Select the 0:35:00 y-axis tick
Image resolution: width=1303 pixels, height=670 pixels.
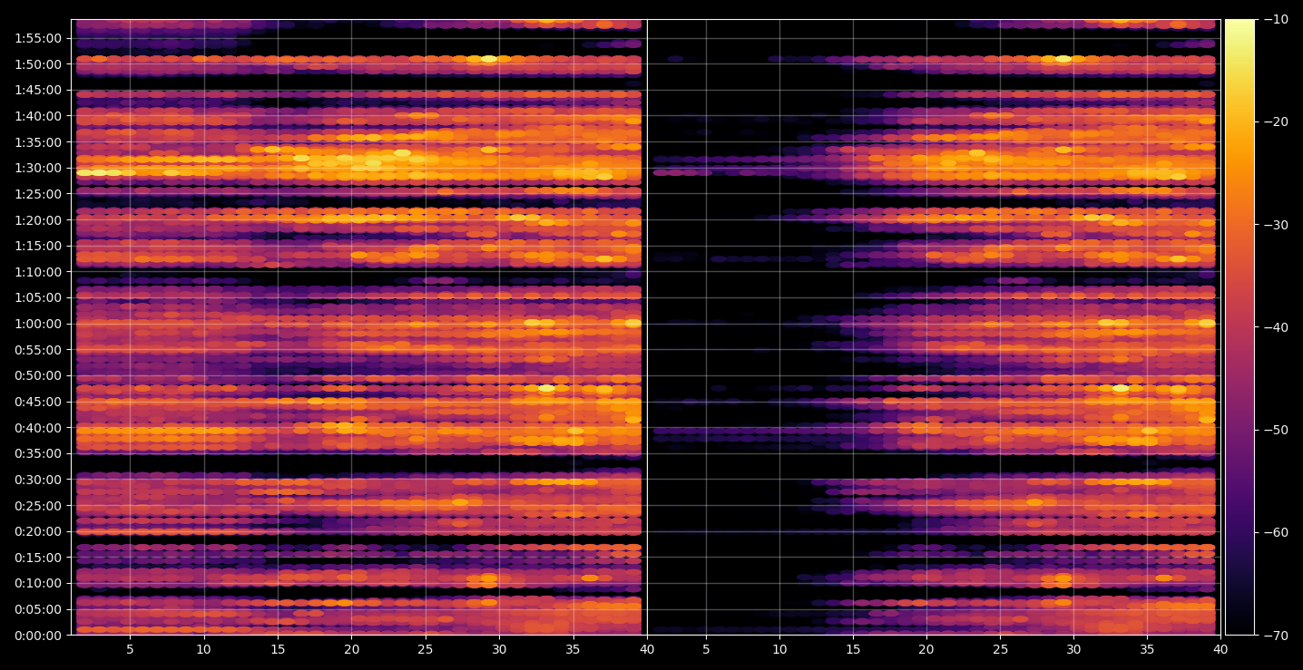38,453
